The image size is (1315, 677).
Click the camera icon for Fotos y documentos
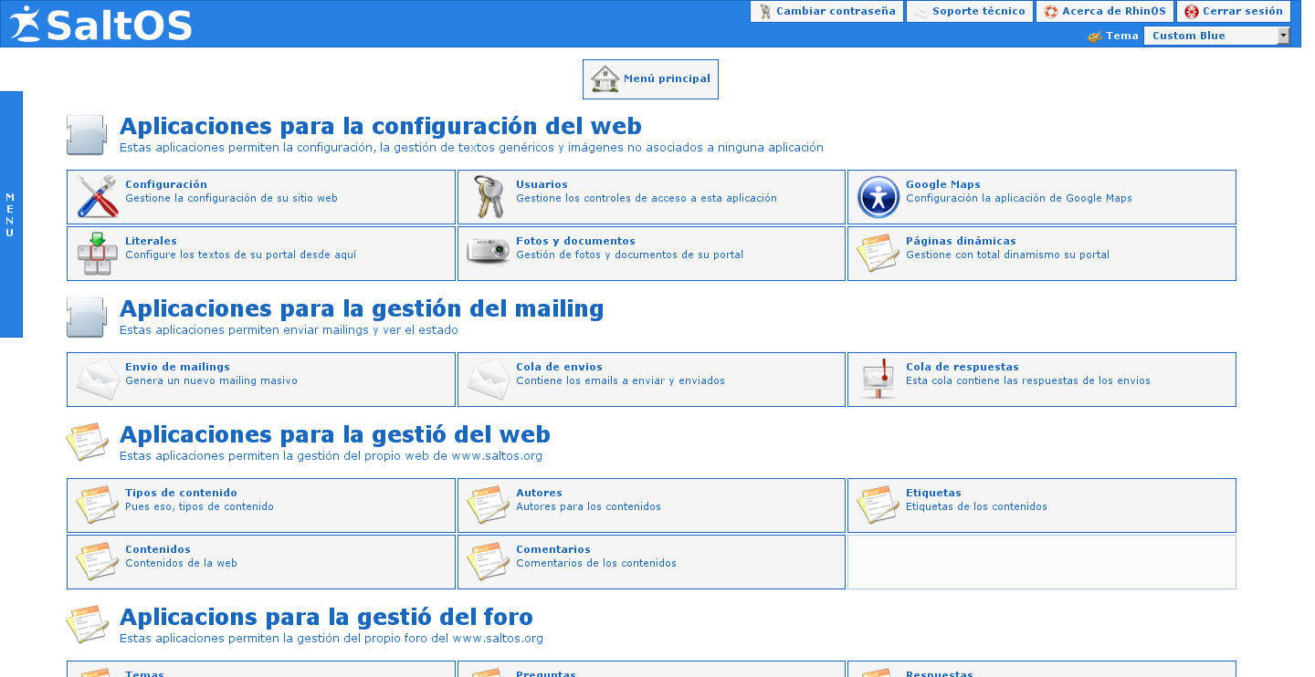coord(488,251)
